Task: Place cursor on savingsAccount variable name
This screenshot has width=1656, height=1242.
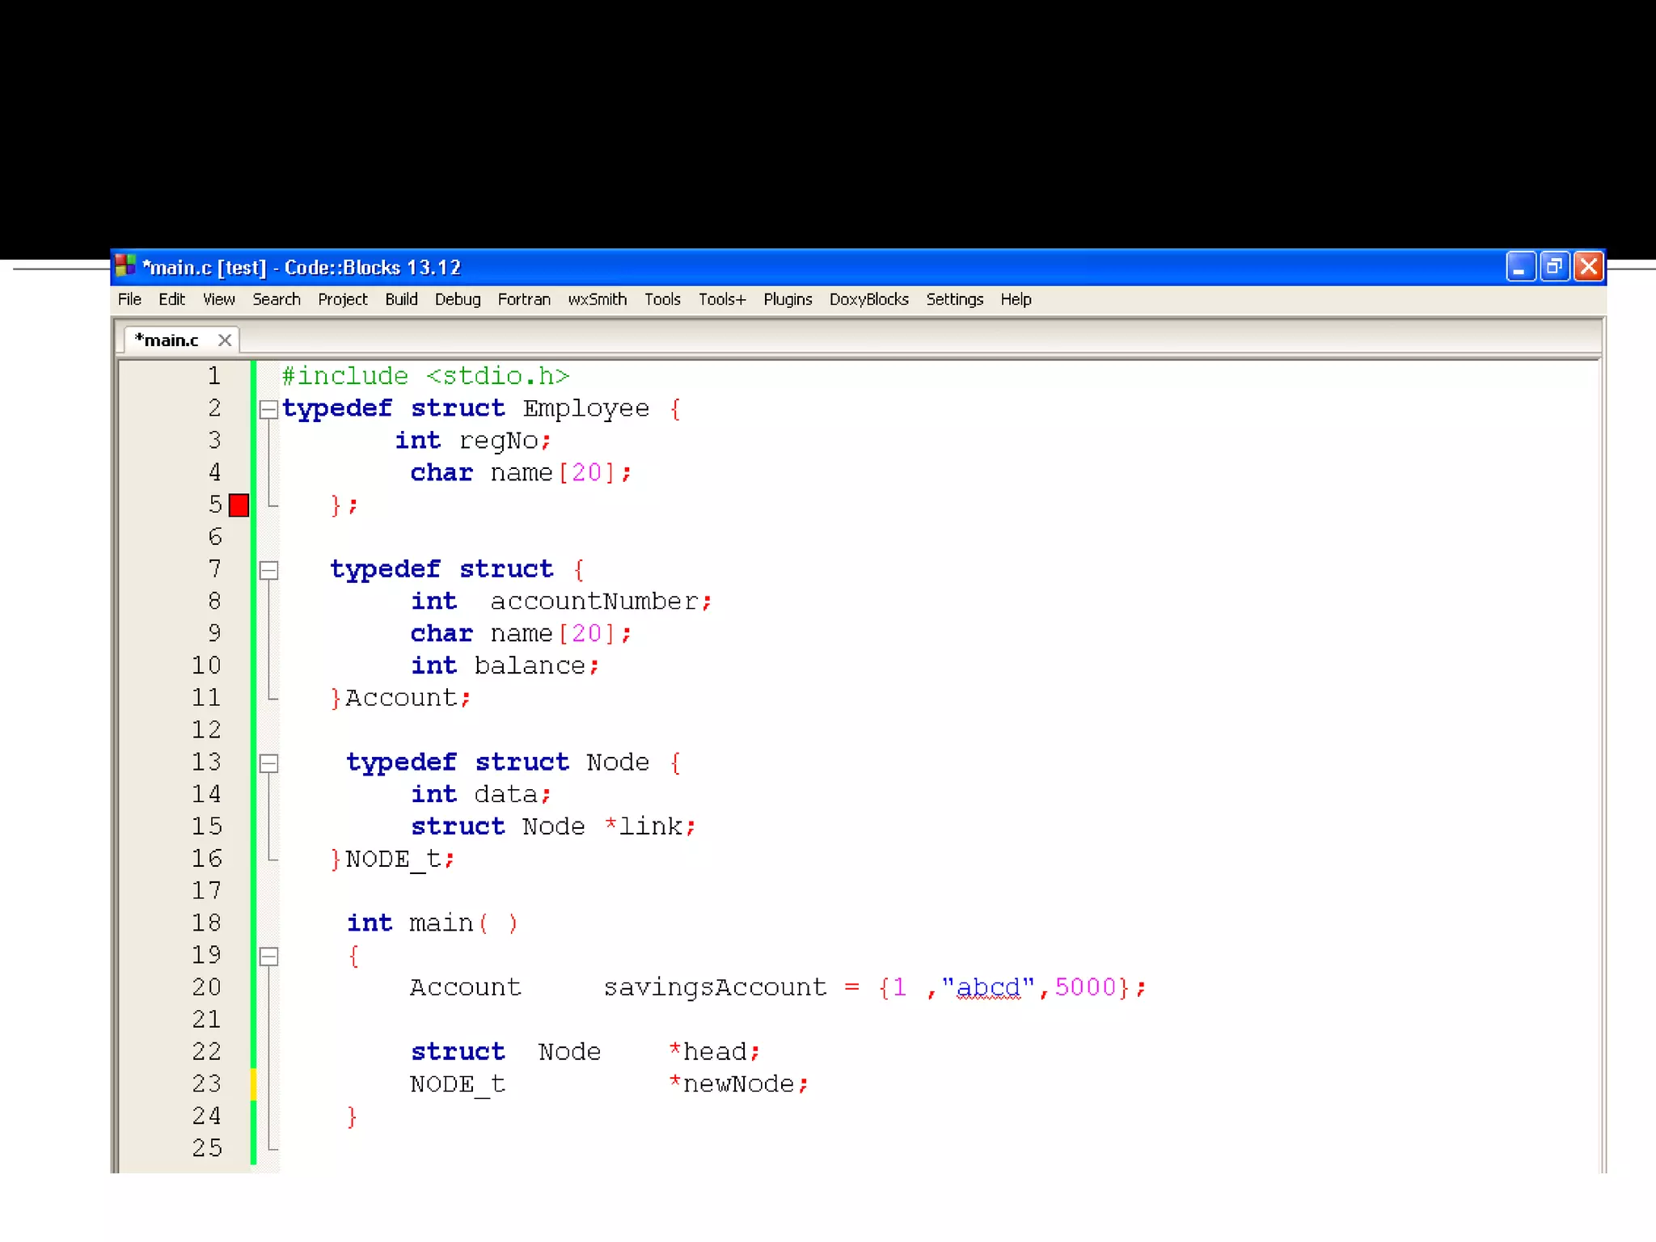Action: click(715, 987)
